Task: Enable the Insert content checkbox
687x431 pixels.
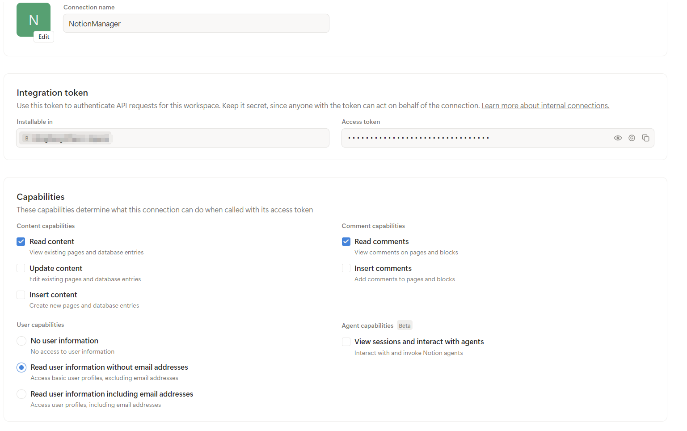Action: point(21,295)
